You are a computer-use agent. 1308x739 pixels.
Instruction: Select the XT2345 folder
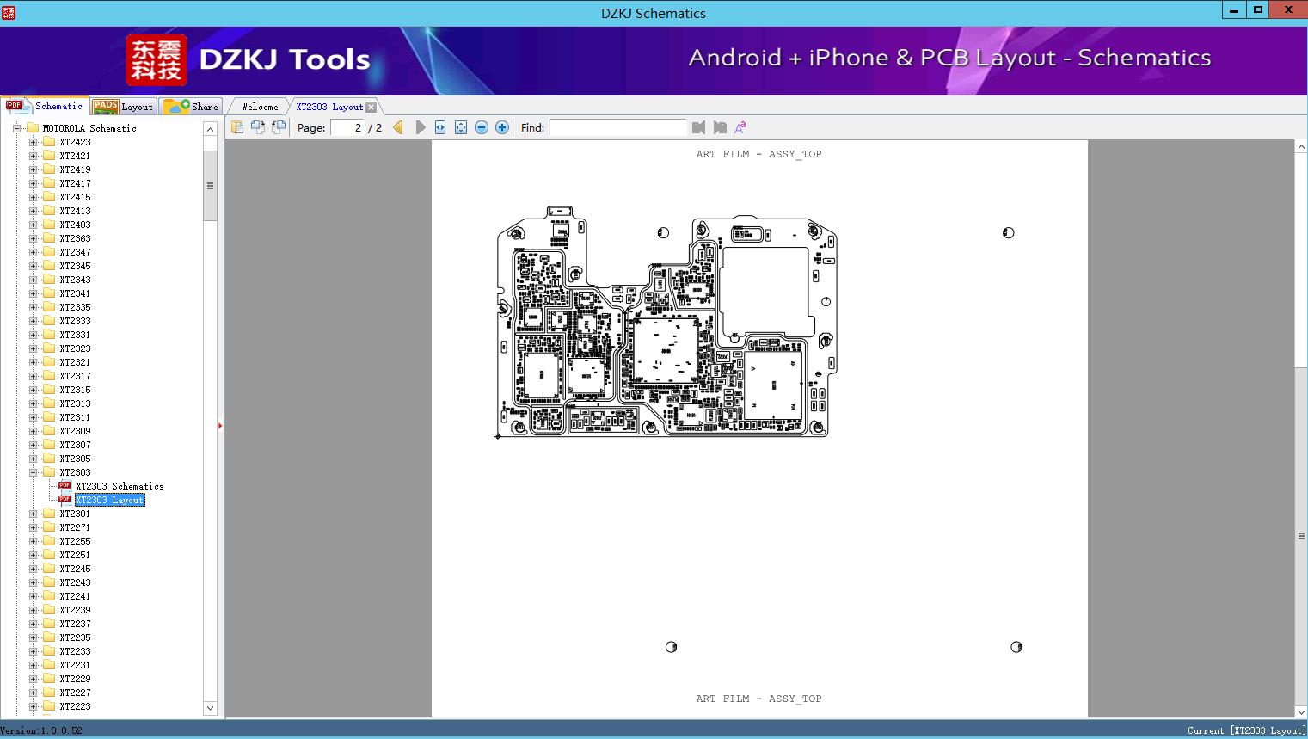75,266
